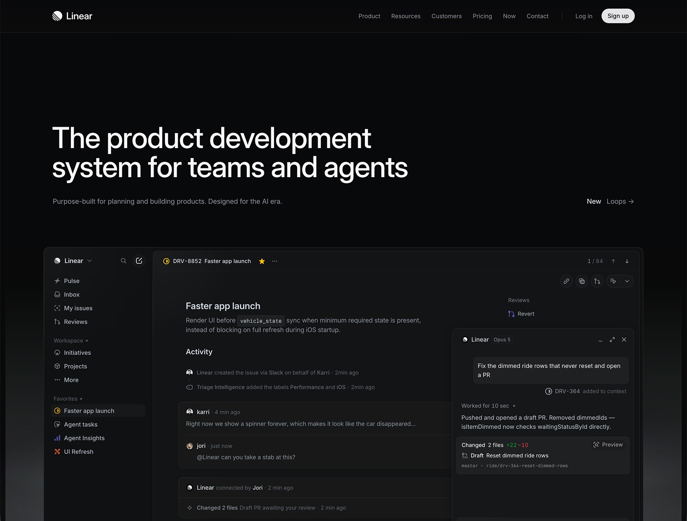Image resolution: width=687 pixels, height=521 pixels.
Task: Click the ride/drv-364-reset-dimmed-rows branch name
Action: (527, 466)
